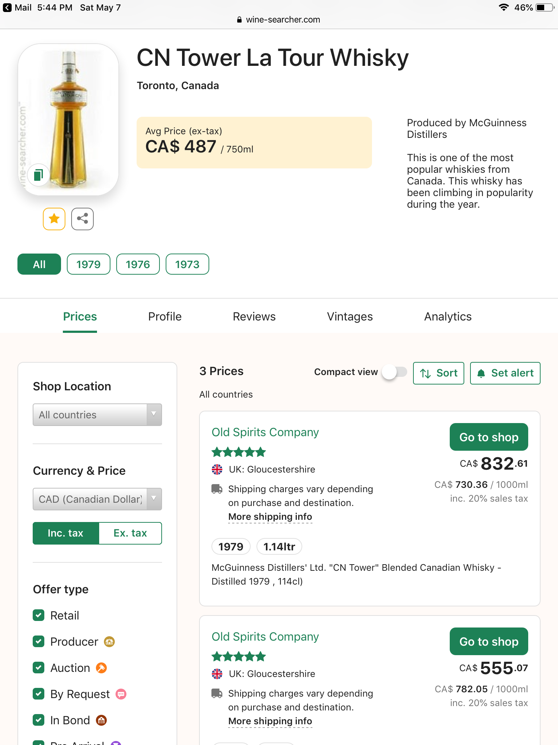Image resolution: width=558 pixels, height=745 pixels.
Task: Click the star favorite icon
Action: [x=54, y=219]
